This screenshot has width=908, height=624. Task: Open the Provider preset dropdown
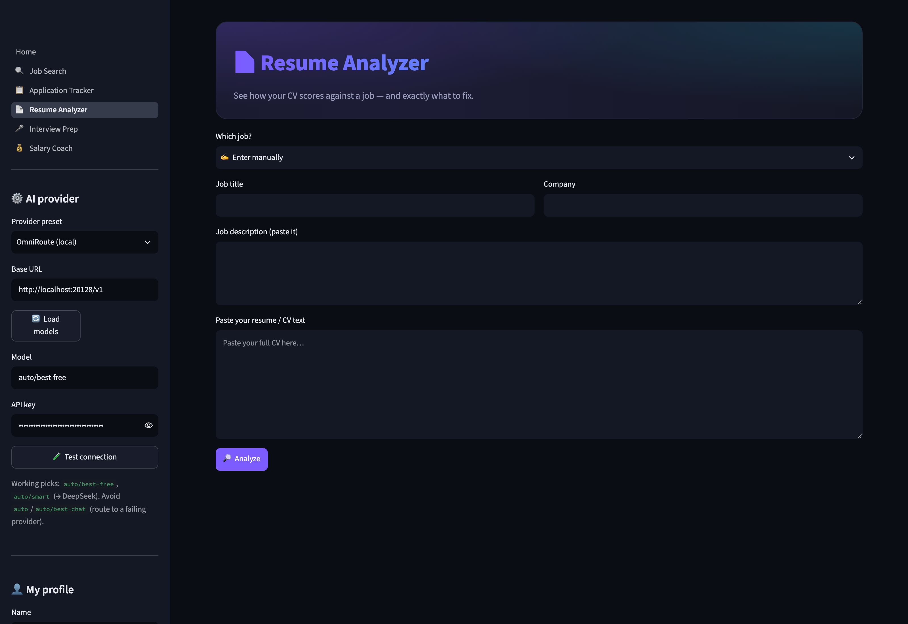[85, 242]
